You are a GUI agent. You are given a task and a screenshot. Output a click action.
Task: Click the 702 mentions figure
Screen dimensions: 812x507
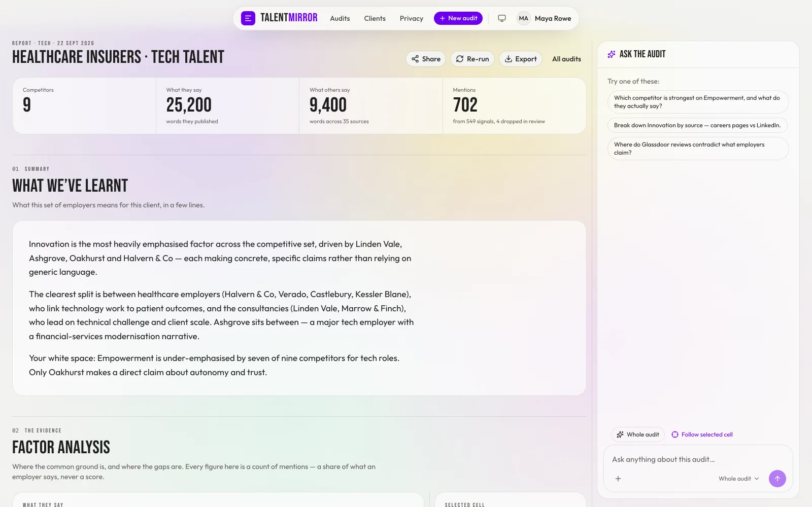(x=465, y=105)
